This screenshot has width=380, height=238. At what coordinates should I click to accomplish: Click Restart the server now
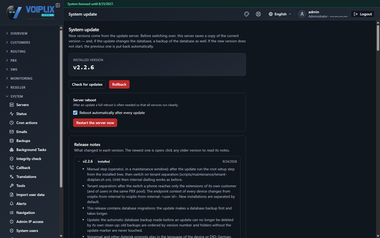[95, 123]
